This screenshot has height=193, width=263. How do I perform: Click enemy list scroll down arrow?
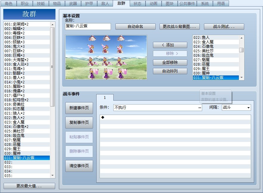tap(242, 77)
